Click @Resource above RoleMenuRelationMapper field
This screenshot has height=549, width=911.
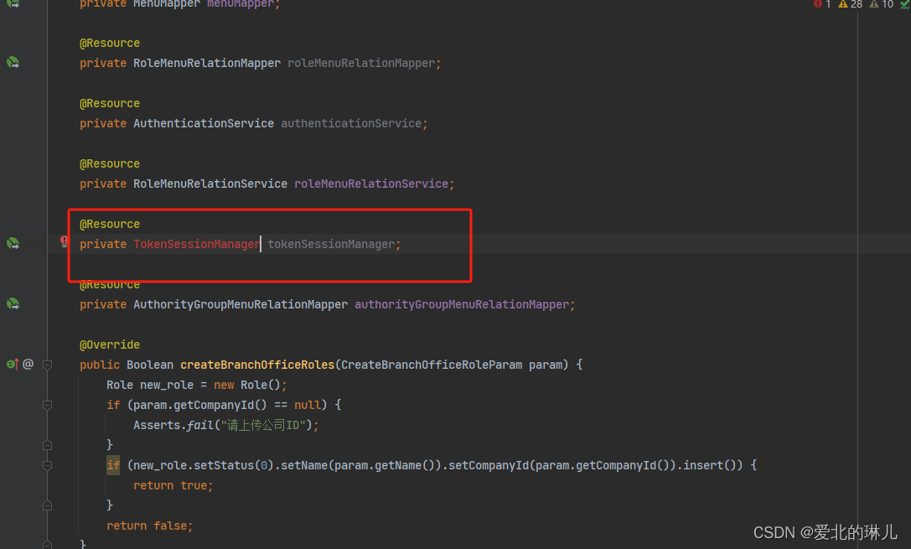tap(110, 43)
